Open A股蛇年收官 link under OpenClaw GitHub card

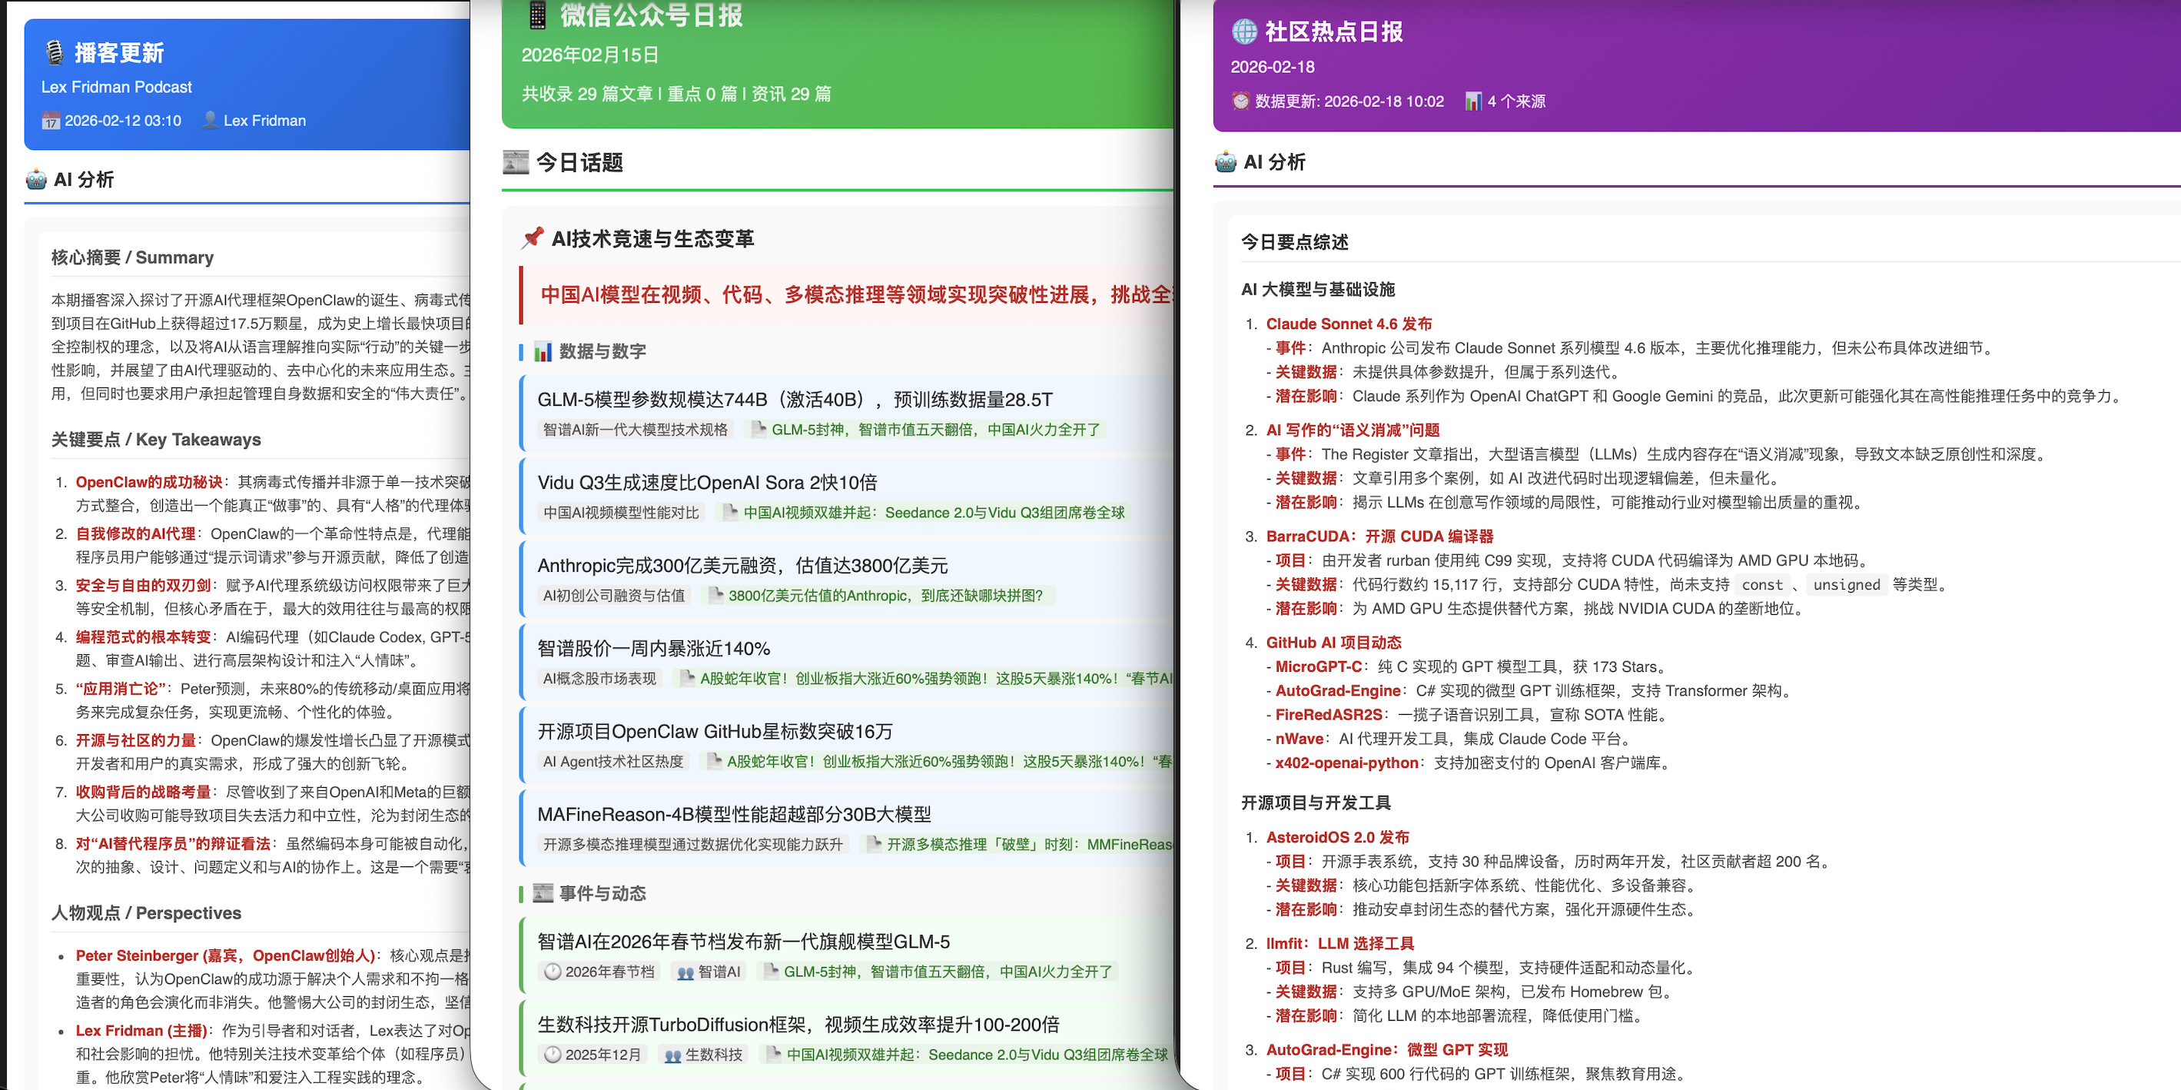(x=949, y=762)
